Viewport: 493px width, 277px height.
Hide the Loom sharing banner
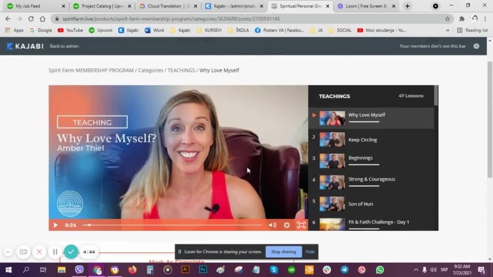tap(310, 251)
